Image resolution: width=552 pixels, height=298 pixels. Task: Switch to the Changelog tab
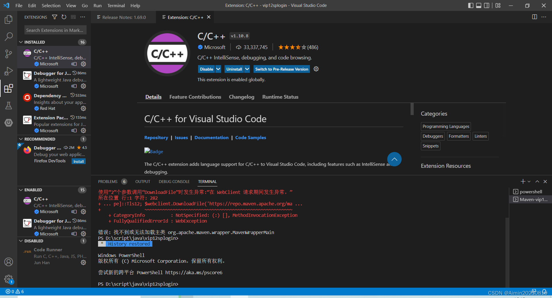241,97
